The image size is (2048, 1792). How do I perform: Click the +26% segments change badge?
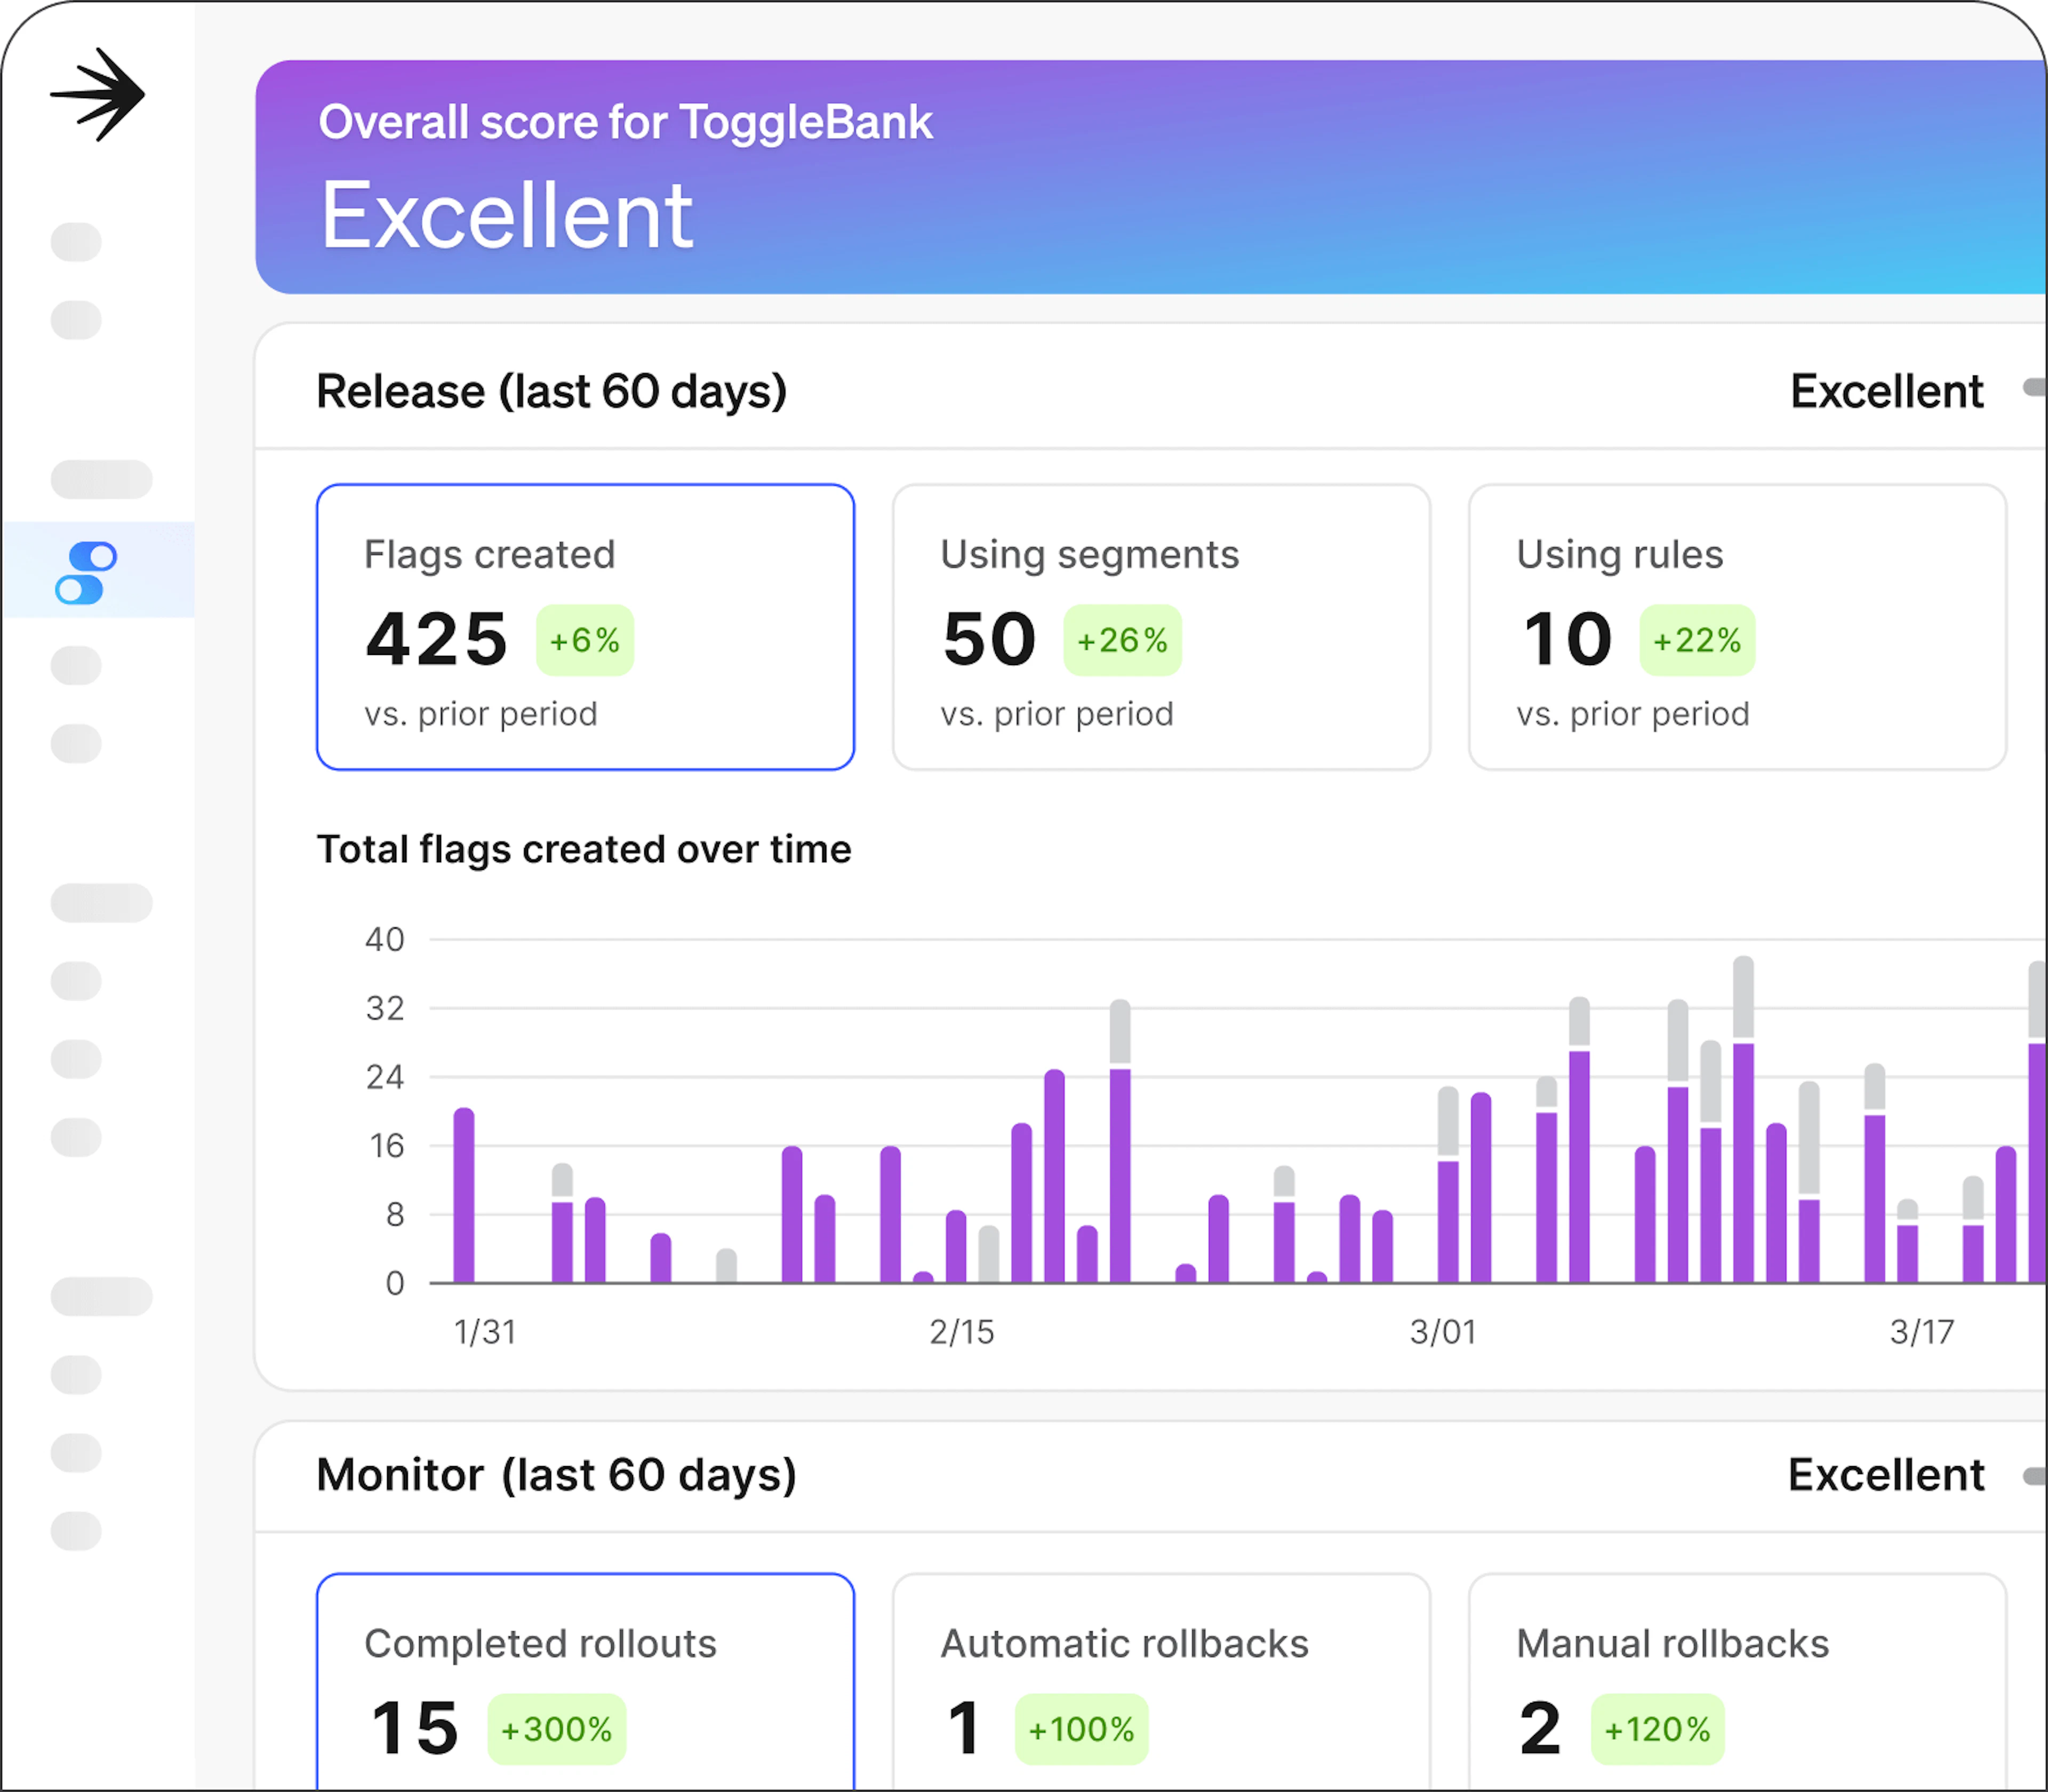click(1122, 640)
